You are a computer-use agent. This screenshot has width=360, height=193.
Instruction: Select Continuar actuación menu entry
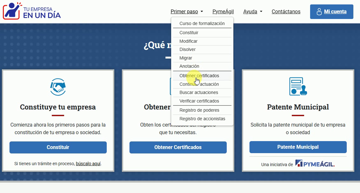202,84
